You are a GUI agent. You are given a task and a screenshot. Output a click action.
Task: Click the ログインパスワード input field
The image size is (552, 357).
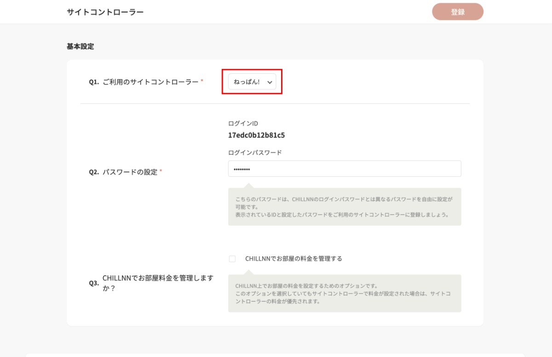pyautogui.click(x=344, y=169)
